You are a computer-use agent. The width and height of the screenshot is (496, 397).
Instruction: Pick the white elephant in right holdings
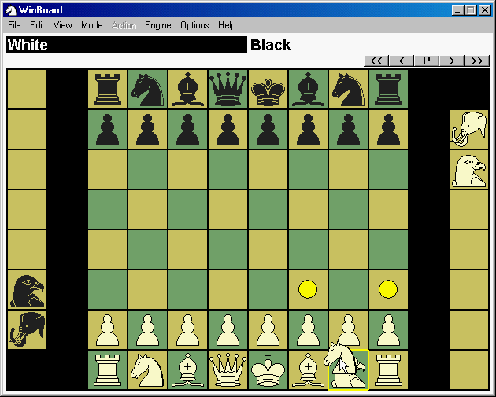point(468,130)
